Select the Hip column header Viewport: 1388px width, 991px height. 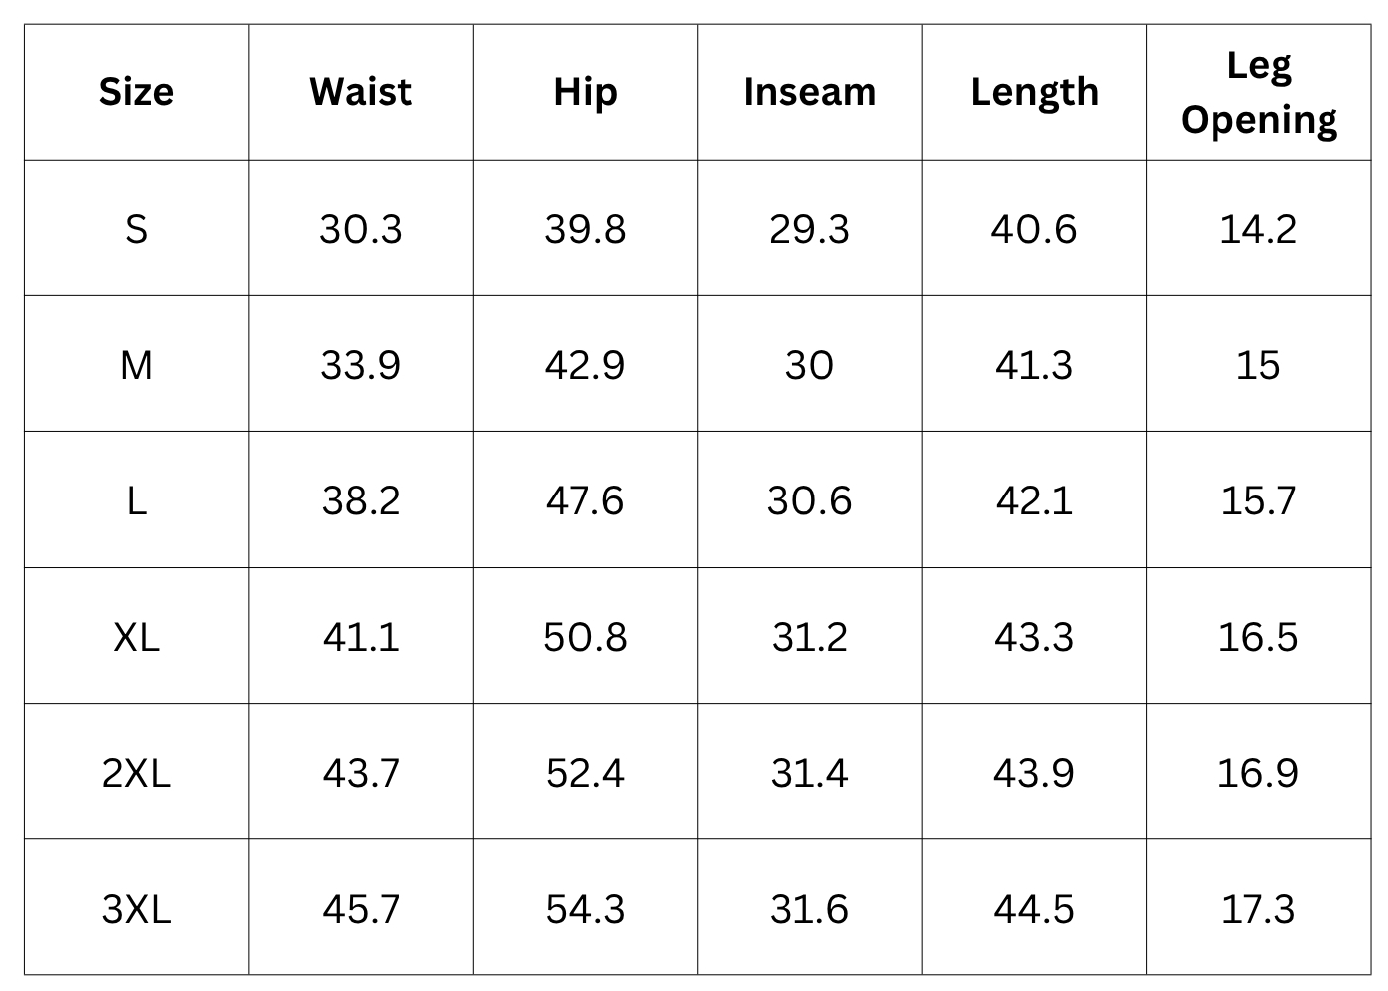tap(585, 92)
